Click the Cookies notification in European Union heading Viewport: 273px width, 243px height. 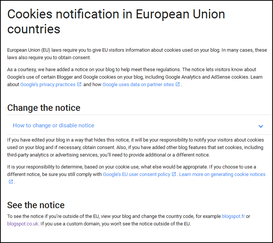coord(116,21)
